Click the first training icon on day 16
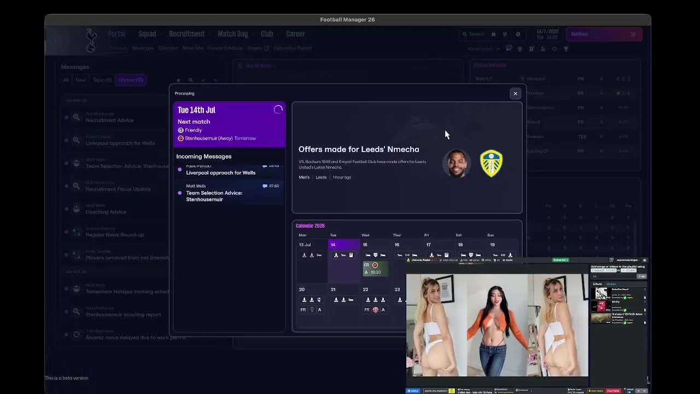 point(400,255)
